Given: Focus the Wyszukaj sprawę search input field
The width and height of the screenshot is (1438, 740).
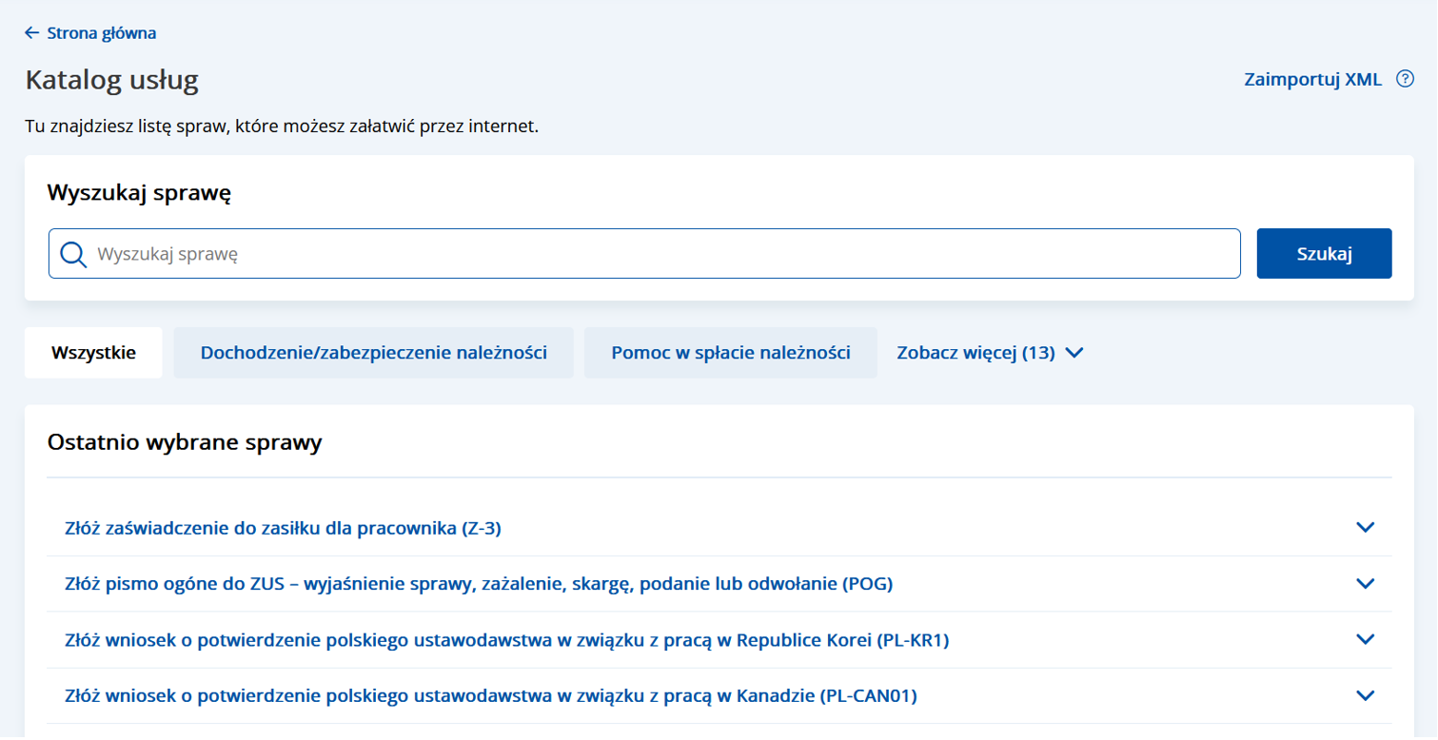Looking at the screenshot, I should point(666,254).
